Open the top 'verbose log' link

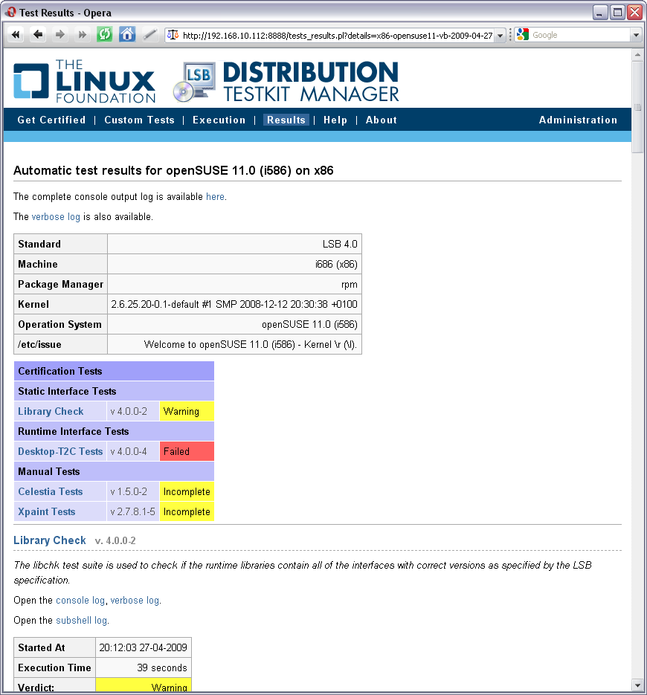point(56,217)
